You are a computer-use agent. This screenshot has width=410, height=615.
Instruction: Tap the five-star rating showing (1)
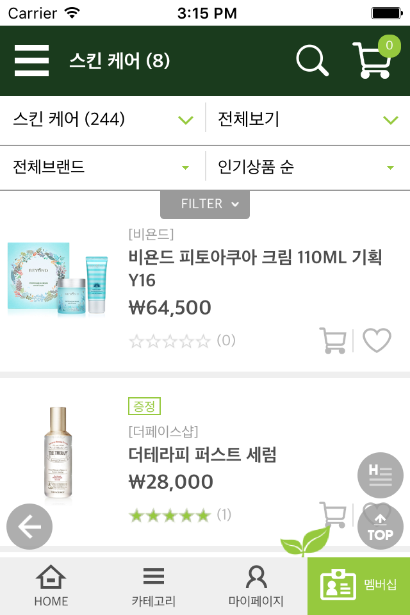[x=170, y=514]
